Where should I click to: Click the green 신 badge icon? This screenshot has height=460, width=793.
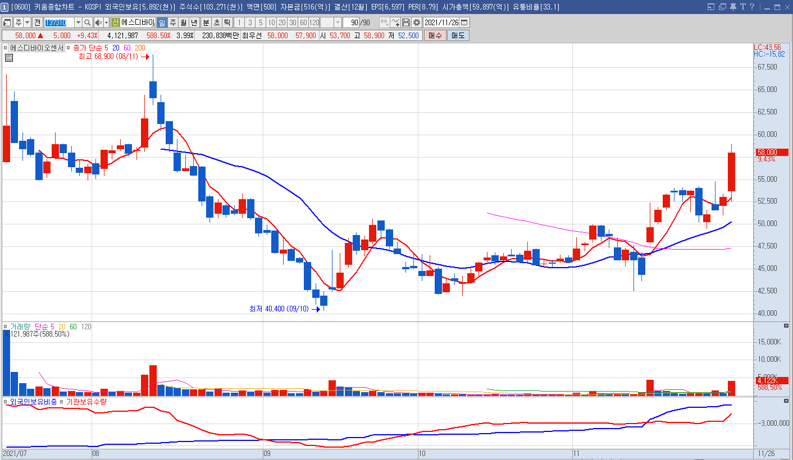pyautogui.click(x=115, y=22)
